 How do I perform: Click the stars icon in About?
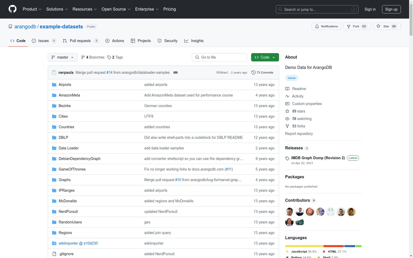pyautogui.click(x=287, y=111)
